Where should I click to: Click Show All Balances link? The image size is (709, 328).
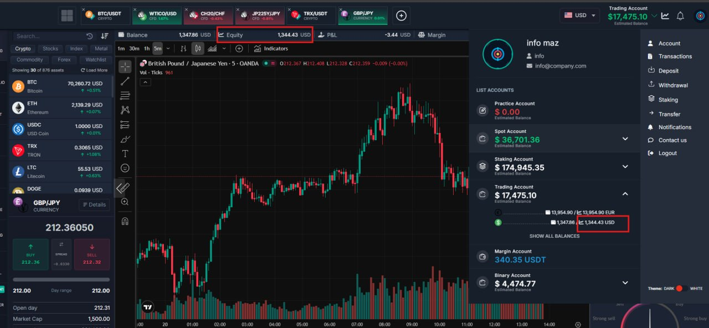click(x=554, y=236)
